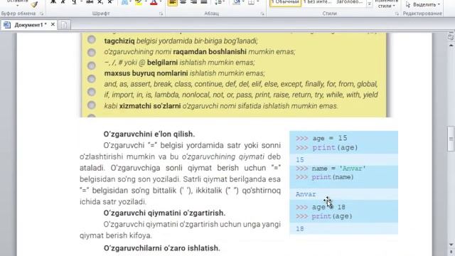The image size is (455, 256).
Task: Toggle subscript x₂ formatting
Action: coord(100,2)
